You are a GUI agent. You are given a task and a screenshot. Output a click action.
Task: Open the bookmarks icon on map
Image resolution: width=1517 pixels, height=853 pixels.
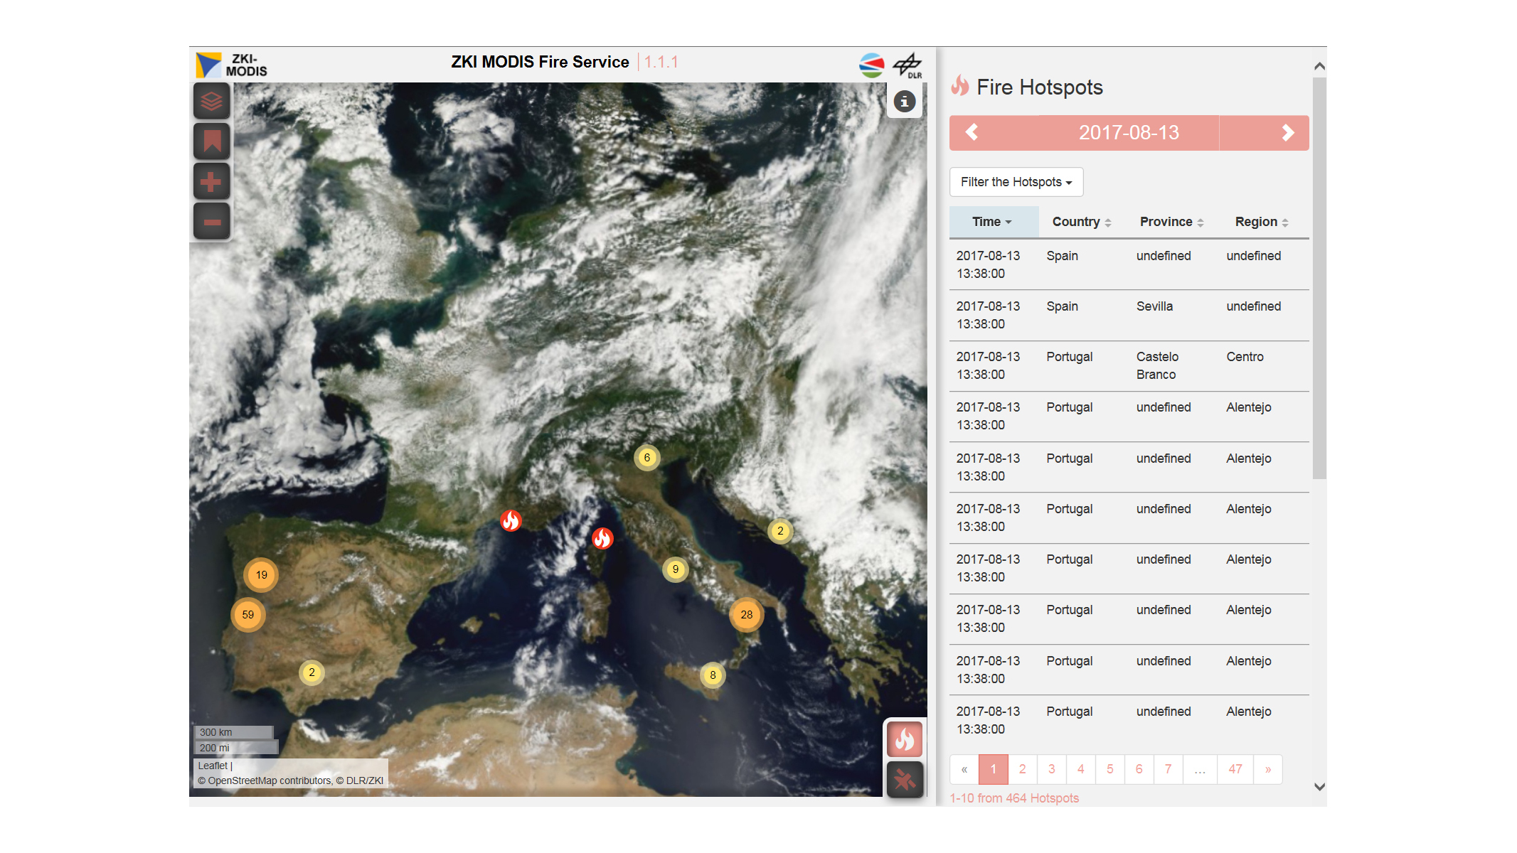[211, 141]
